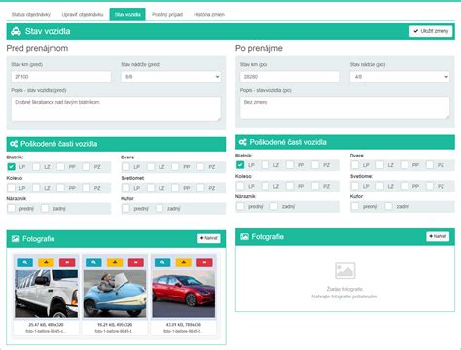Uncheck Blatník LP after rental
The width and height of the screenshot is (461, 350).
(240, 165)
